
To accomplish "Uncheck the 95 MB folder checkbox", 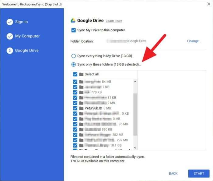I will point(75,124).
